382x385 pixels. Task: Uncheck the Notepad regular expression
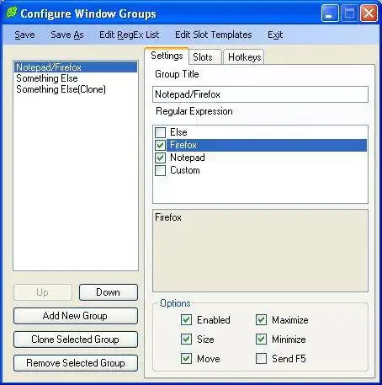pos(160,158)
